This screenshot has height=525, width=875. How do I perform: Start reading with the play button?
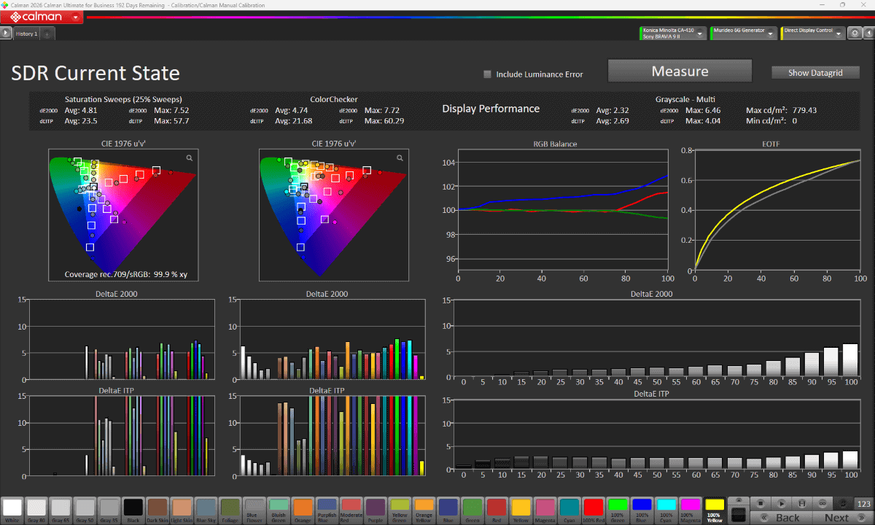click(781, 503)
